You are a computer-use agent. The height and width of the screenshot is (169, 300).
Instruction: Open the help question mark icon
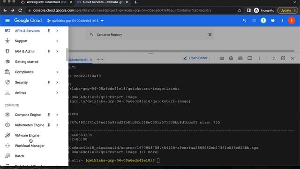pyautogui.click(x=273, y=21)
